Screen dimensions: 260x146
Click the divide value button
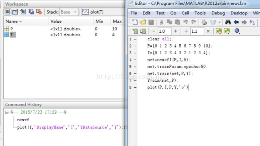pos(186,31)
